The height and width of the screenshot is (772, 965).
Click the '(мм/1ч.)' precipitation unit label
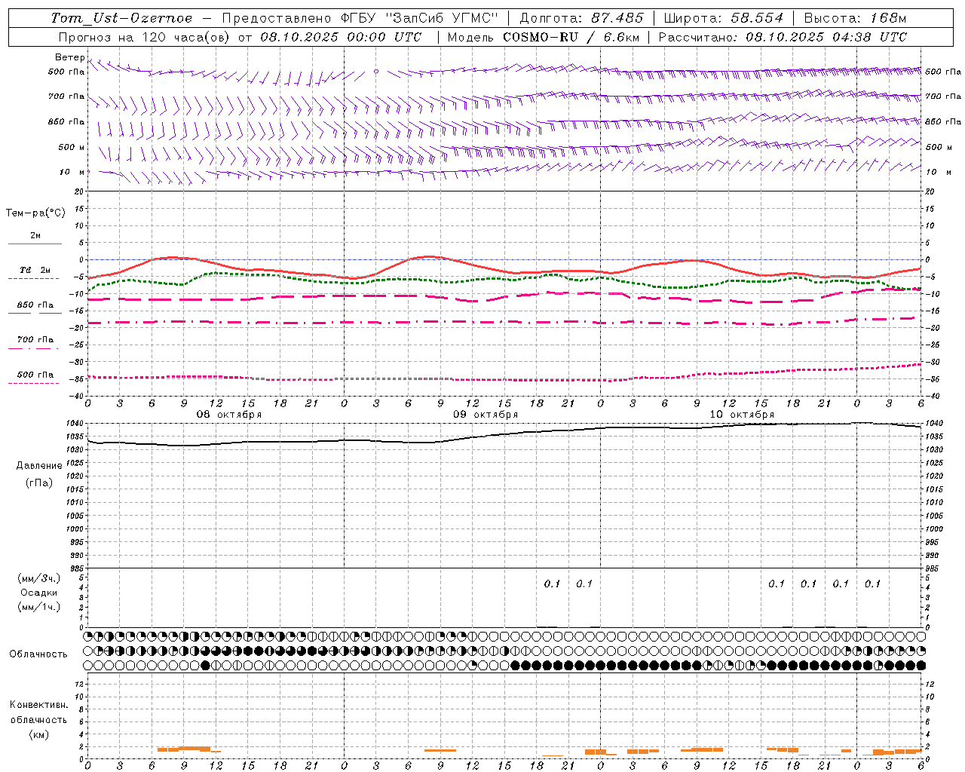coord(39,607)
